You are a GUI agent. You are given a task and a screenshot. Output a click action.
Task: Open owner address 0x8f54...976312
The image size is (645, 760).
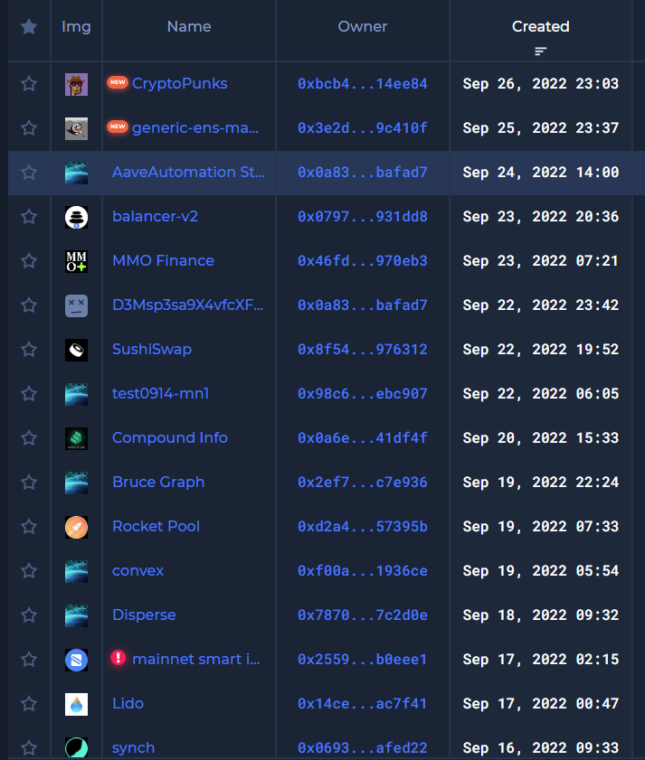click(x=363, y=350)
